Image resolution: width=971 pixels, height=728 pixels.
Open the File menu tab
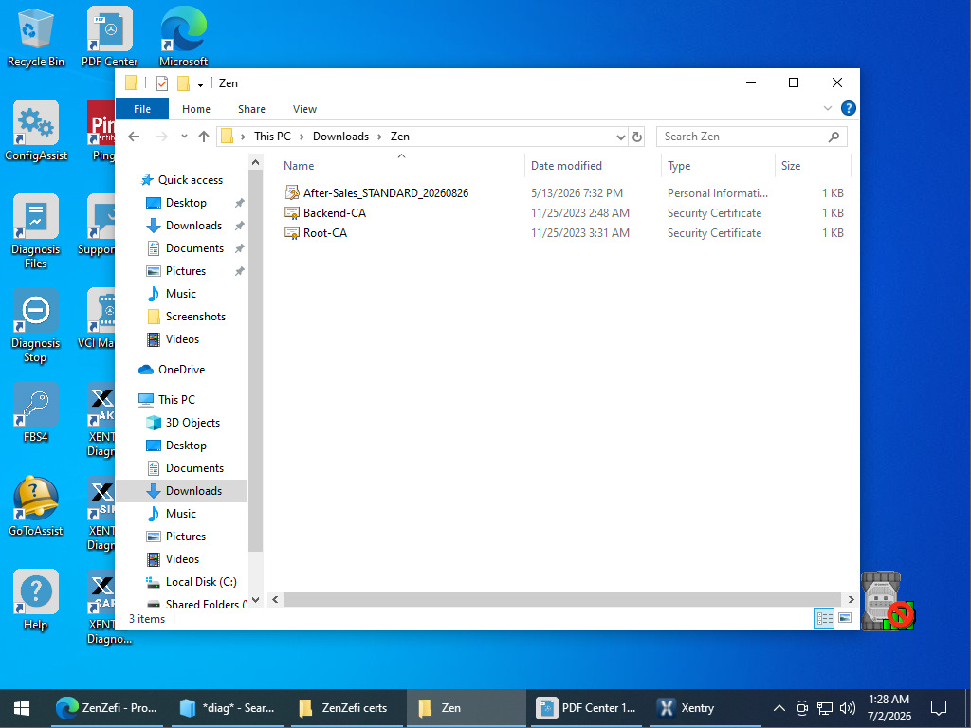pos(142,109)
